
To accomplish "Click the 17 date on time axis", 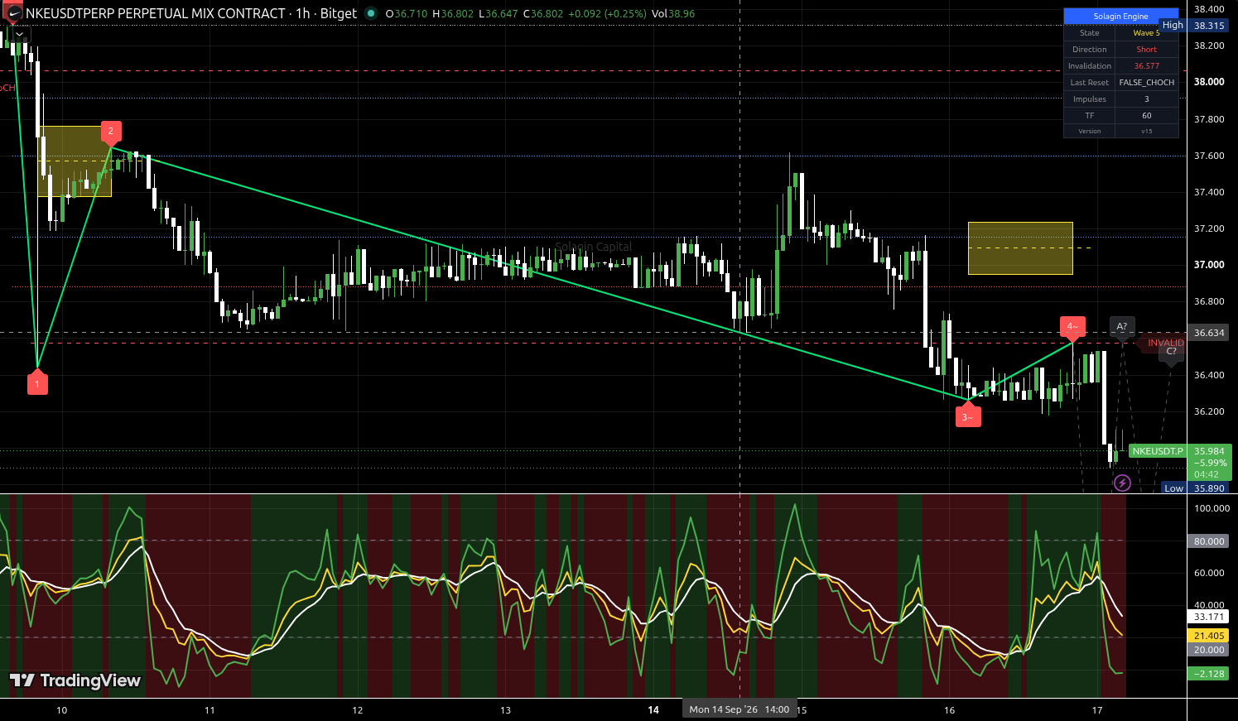I will click(1097, 709).
